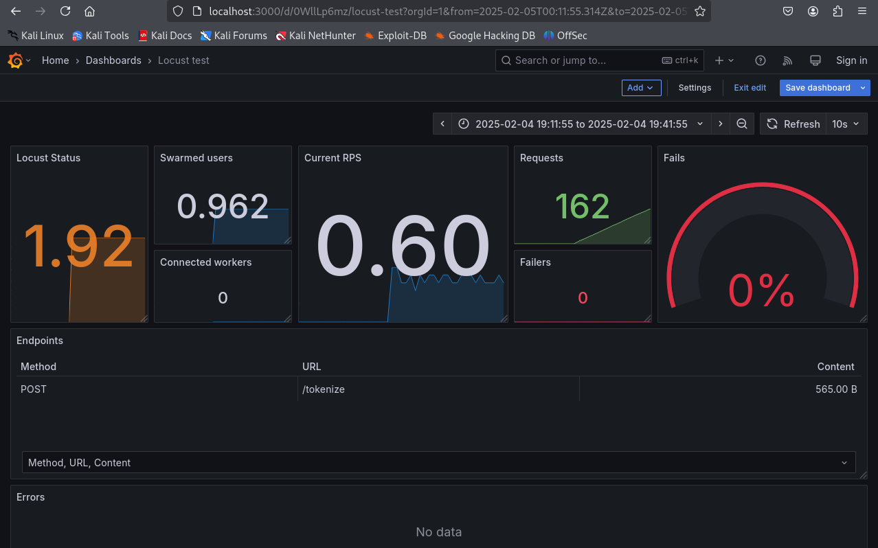Reload page using browser refresh icon
This screenshot has height=548, width=878.
[65, 11]
